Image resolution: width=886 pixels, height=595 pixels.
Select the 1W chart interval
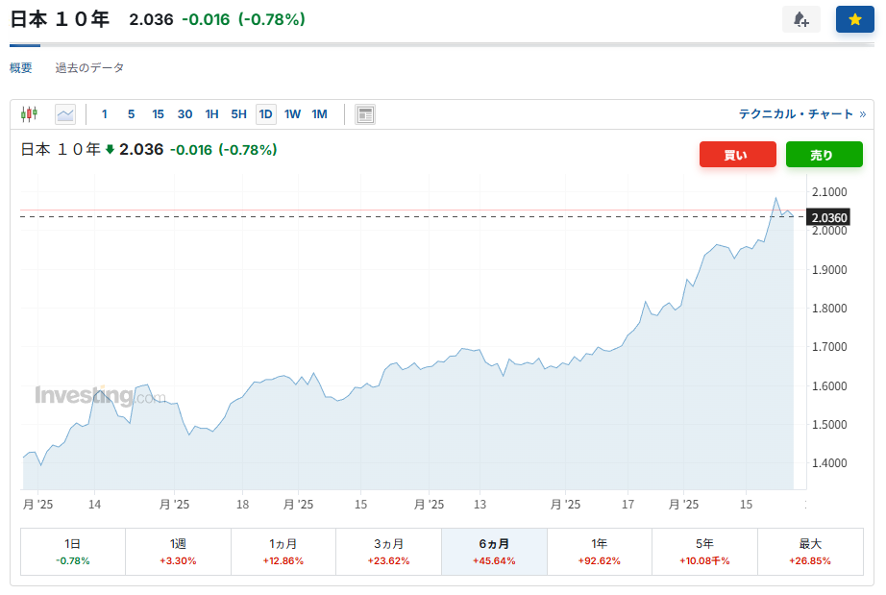[292, 114]
